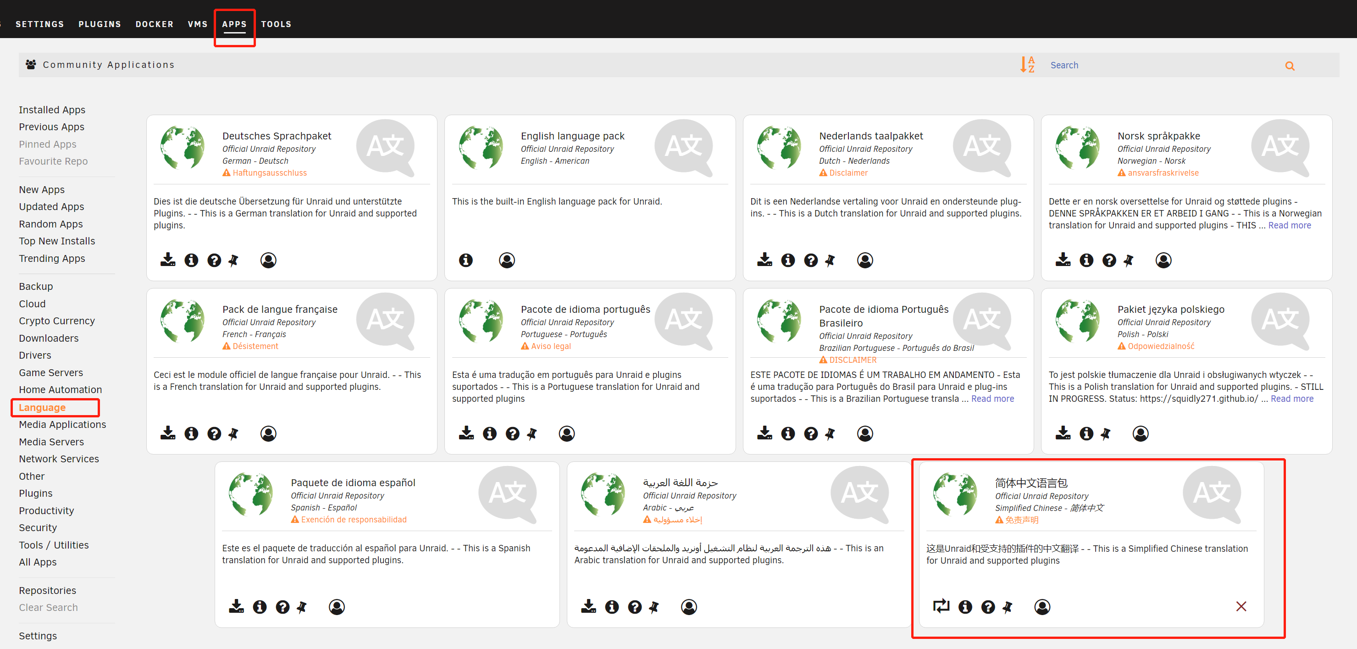1357x649 pixels.
Task: Expand Read more on Brasileiro description
Action: 992,398
